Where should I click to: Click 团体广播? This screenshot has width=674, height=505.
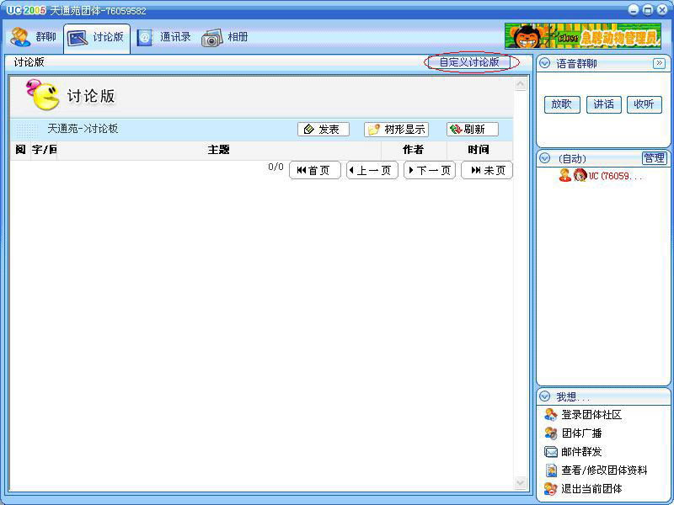point(581,433)
